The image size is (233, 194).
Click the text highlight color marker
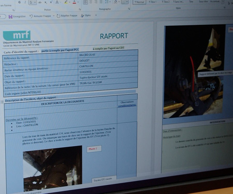tap(66, 2)
